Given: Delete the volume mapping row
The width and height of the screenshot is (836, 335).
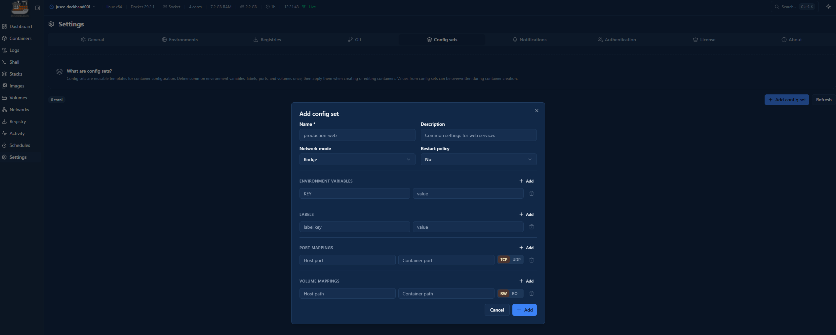Looking at the screenshot, I should point(531,293).
